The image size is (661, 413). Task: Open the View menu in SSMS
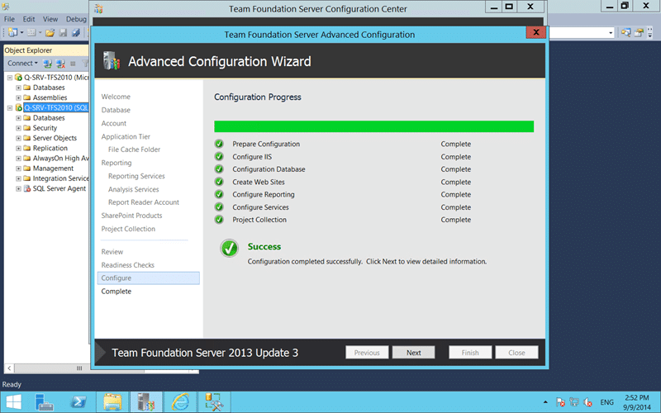tap(50, 19)
